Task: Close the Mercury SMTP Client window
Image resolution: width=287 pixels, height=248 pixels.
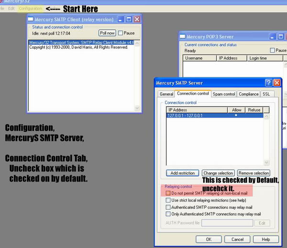Action: click(x=137, y=19)
